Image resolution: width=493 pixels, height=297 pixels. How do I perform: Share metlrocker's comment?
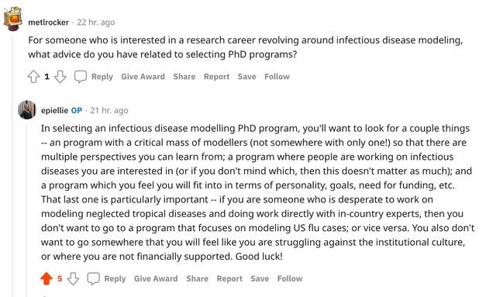point(184,77)
